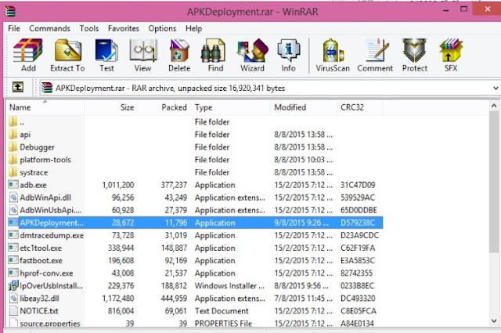Click the Text Document type cell

[222, 311]
